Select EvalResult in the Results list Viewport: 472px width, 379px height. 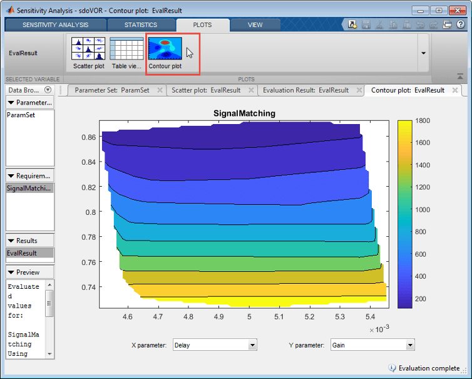(x=22, y=253)
